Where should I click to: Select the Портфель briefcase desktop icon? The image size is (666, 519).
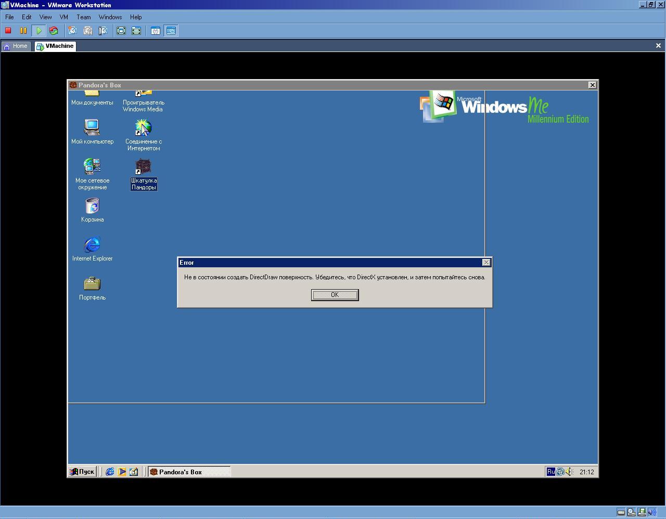(92, 288)
